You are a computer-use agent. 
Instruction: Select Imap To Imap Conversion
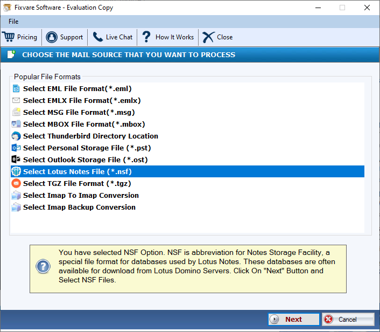pos(81,195)
